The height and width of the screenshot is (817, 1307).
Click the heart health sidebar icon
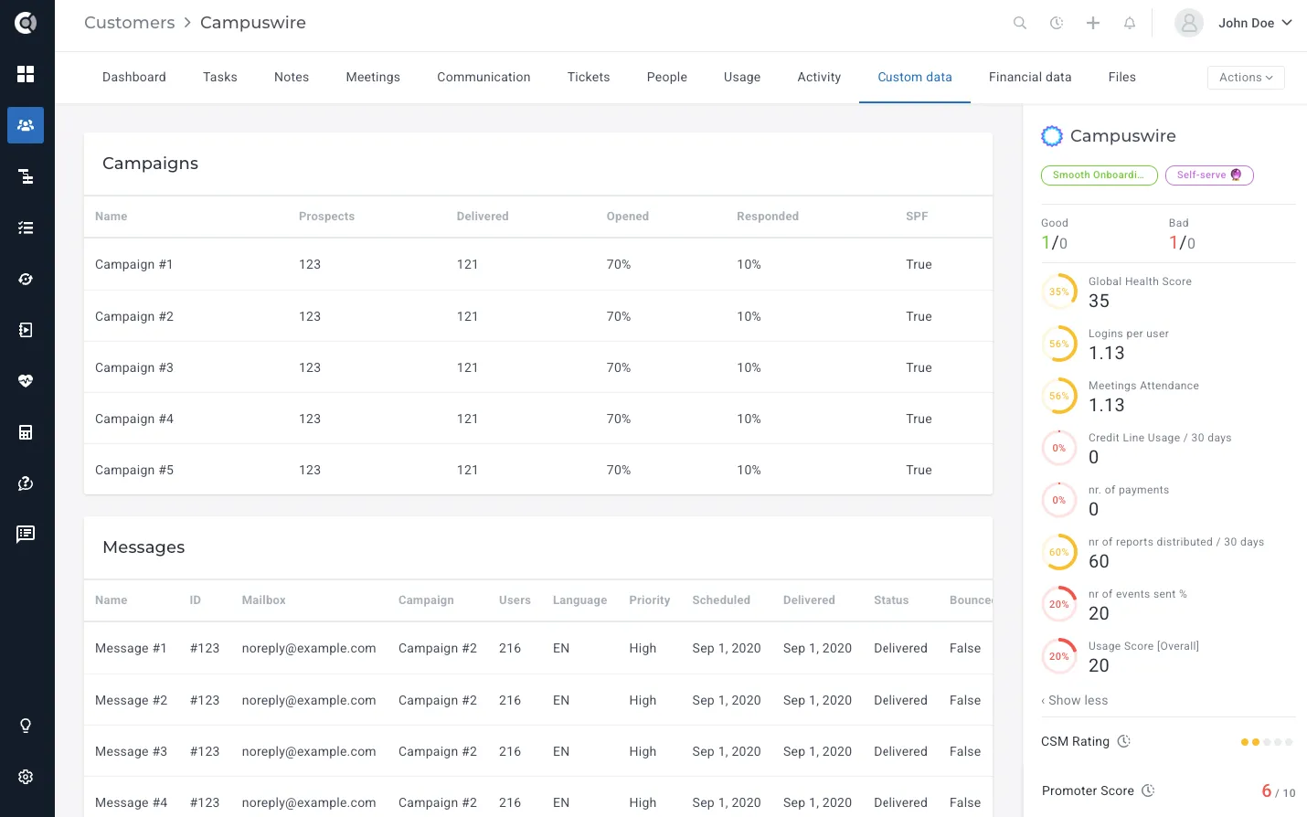coord(26,380)
